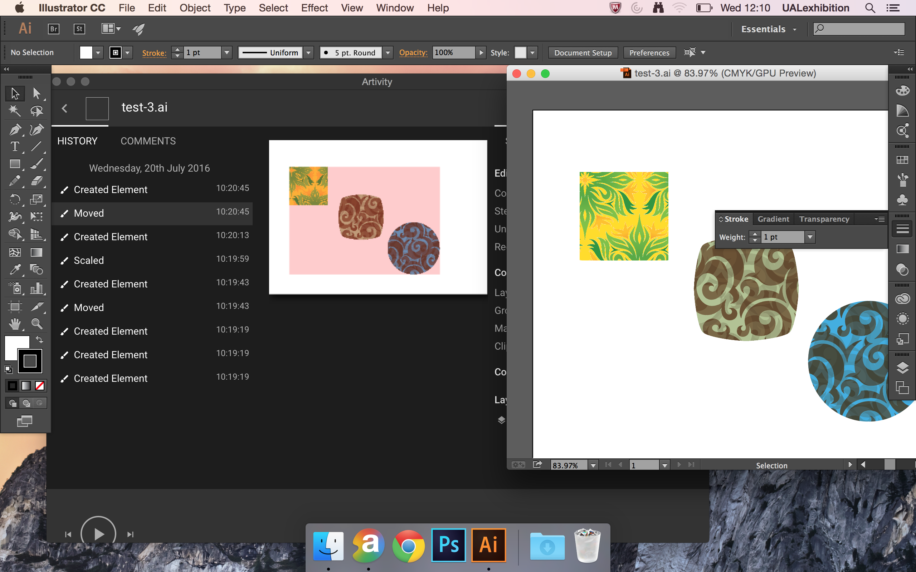Select the Pen tool
This screenshot has width=916, height=572.
(x=15, y=129)
